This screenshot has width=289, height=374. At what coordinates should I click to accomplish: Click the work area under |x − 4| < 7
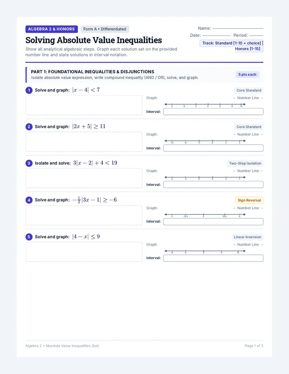tap(84, 105)
